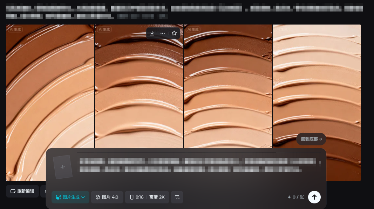Jump down with 回到底部 button
The image size is (374, 209).
pyautogui.click(x=311, y=139)
